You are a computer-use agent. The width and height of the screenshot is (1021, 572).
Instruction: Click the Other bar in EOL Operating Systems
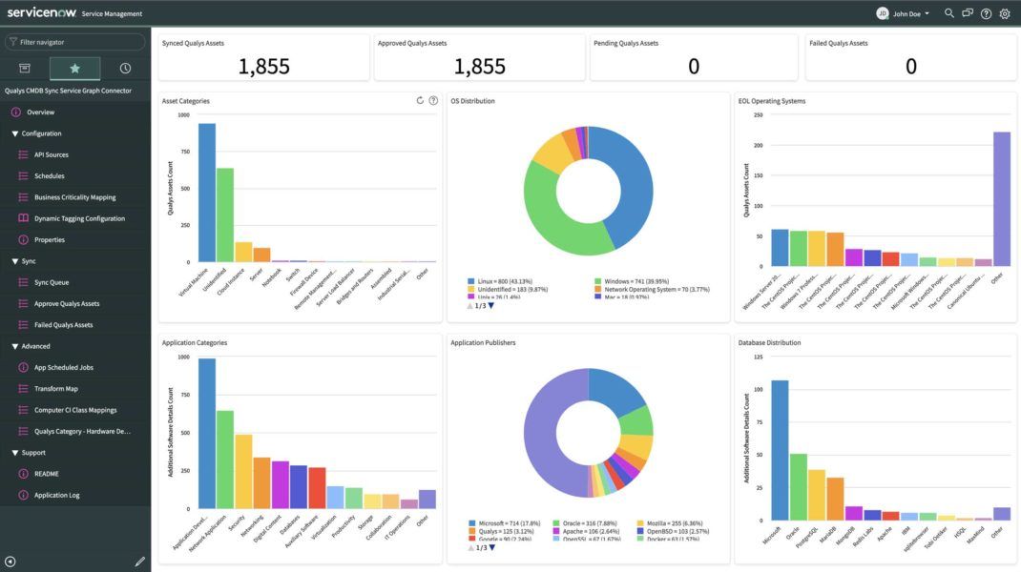pos(1002,199)
